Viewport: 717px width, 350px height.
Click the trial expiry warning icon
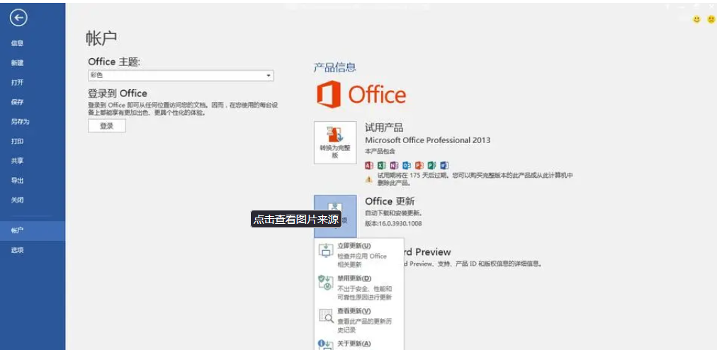point(368,179)
